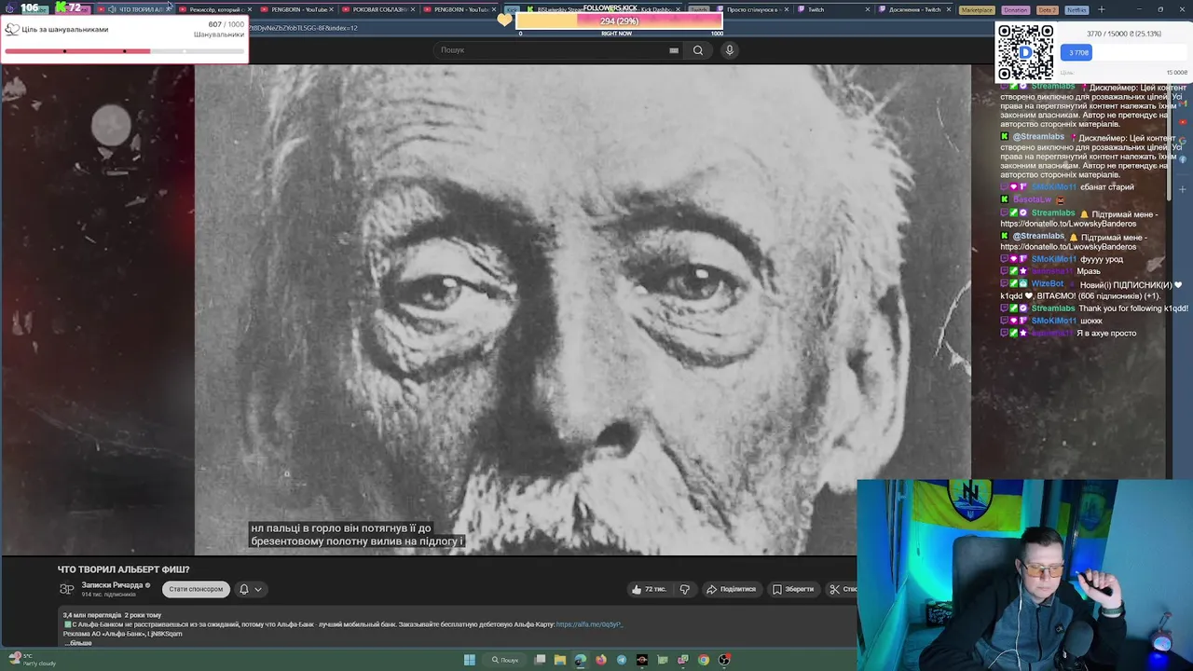Open Task View on the taskbar
This screenshot has height=671, width=1193.
tap(540, 660)
